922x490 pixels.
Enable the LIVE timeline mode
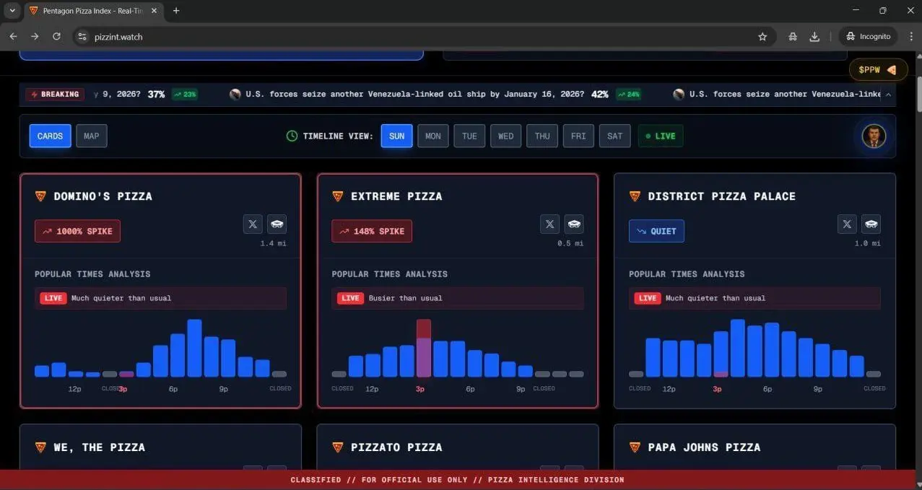[x=660, y=136]
